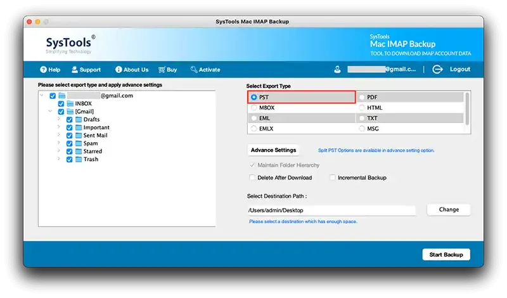The width and height of the screenshot is (507, 298).
Task: Uncheck the Sent Mail checkbox
Action: pyautogui.click(x=70, y=136)
